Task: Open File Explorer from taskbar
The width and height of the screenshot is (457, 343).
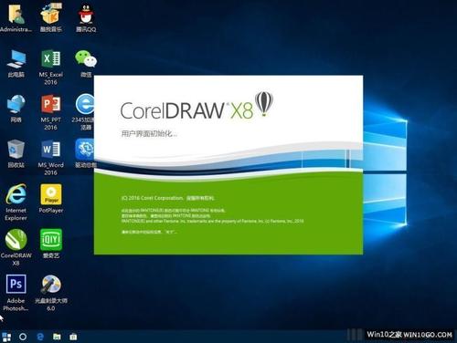Action: (57, 337)
